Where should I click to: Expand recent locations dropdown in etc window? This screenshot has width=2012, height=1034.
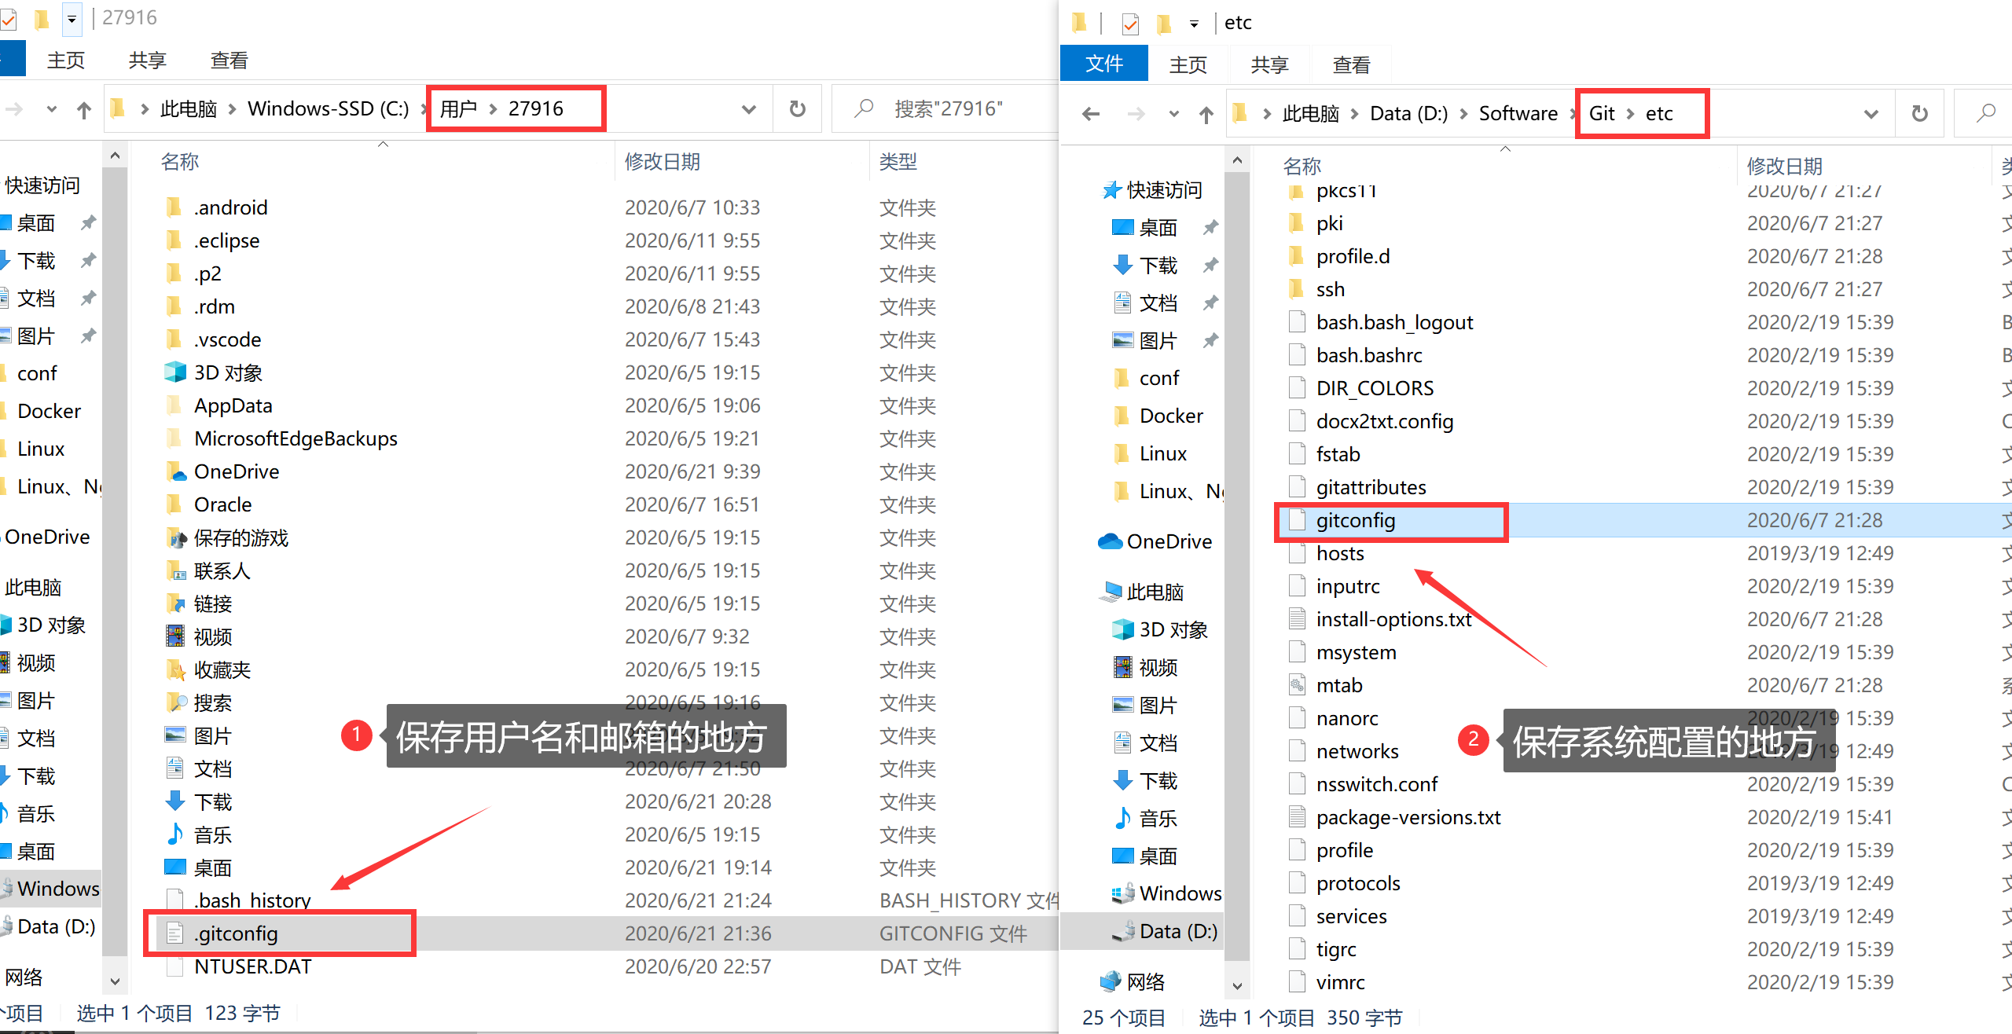pyautogui.click(x=1173, y=114)
